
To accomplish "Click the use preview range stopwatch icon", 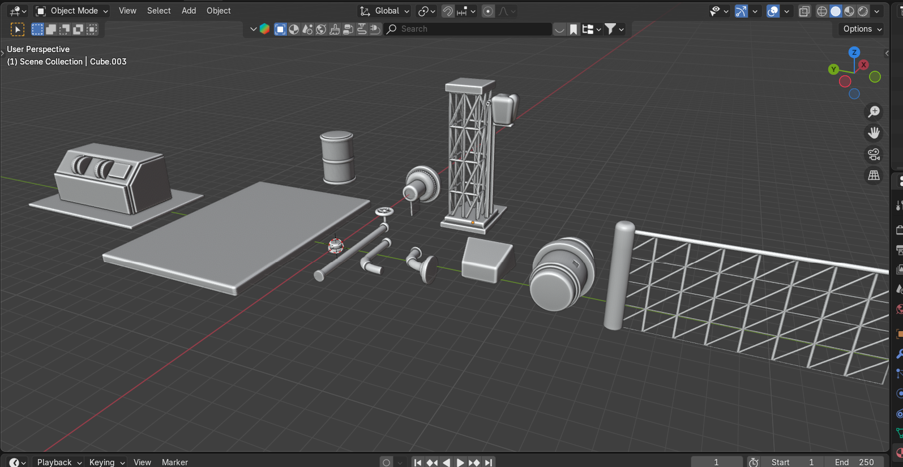I will coord(754,462).
